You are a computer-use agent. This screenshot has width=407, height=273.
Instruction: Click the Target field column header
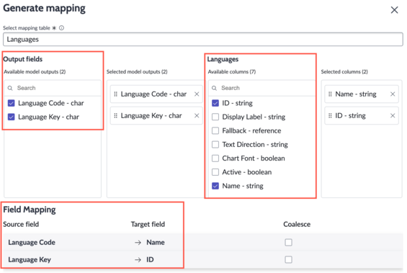pos(148,224)
